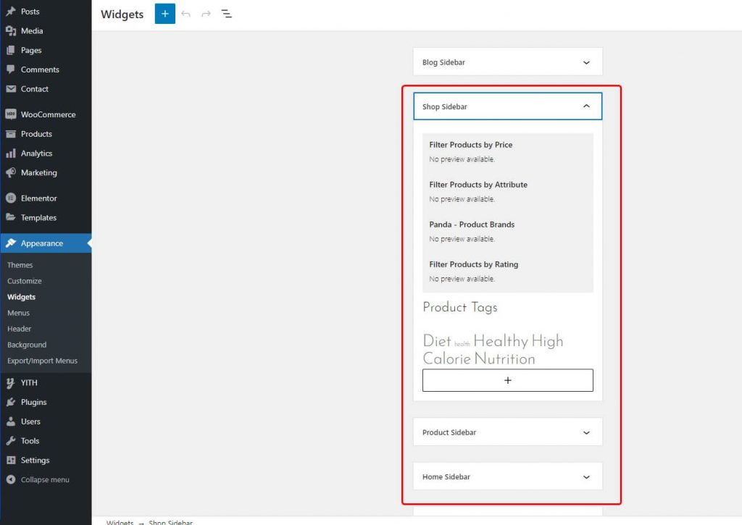The image size is (742, 525).
Task: Click the Collapse menu arrow icon
Action: pyautogui.click(x=11, y=479)
